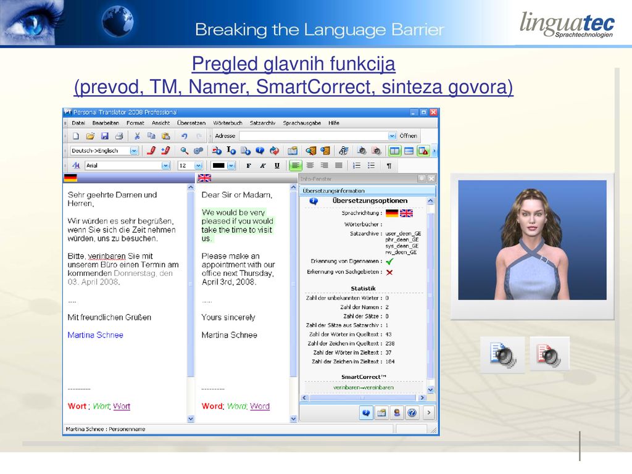The width and height of the screenshot is (632, 474).
Task: Expand the Adresse field dropdown arrow
Action: click(392, 136)
